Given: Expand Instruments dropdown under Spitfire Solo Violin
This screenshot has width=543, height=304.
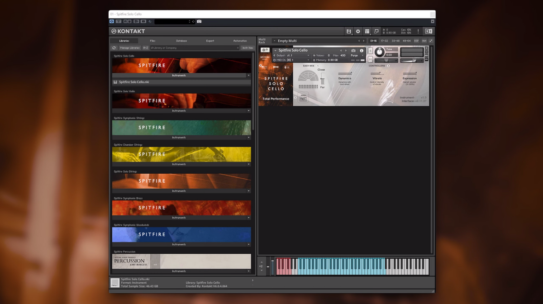Looking at the screenshot, I should tap(248, 111).
